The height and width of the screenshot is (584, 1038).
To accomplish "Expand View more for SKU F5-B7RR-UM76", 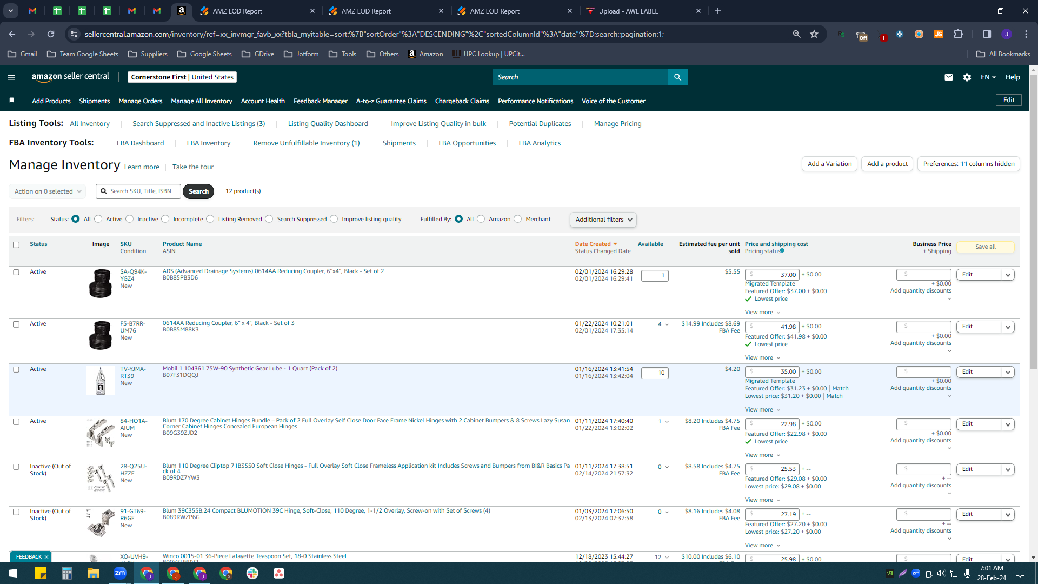I will point(762,358).
